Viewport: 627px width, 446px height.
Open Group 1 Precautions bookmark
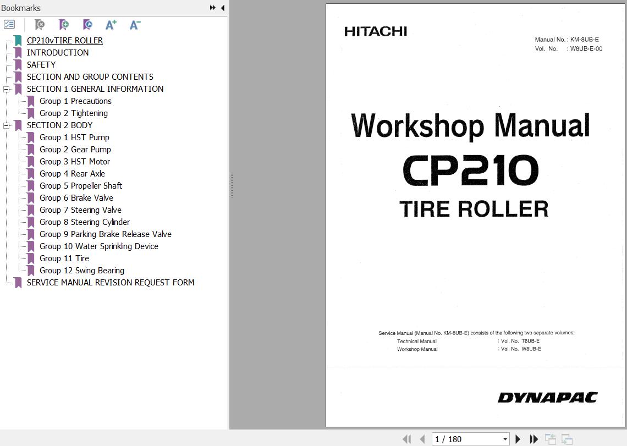(x=75, y=101)
